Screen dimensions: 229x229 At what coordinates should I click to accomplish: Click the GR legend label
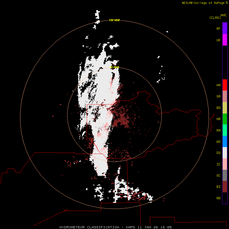click(x=218, y=96)
